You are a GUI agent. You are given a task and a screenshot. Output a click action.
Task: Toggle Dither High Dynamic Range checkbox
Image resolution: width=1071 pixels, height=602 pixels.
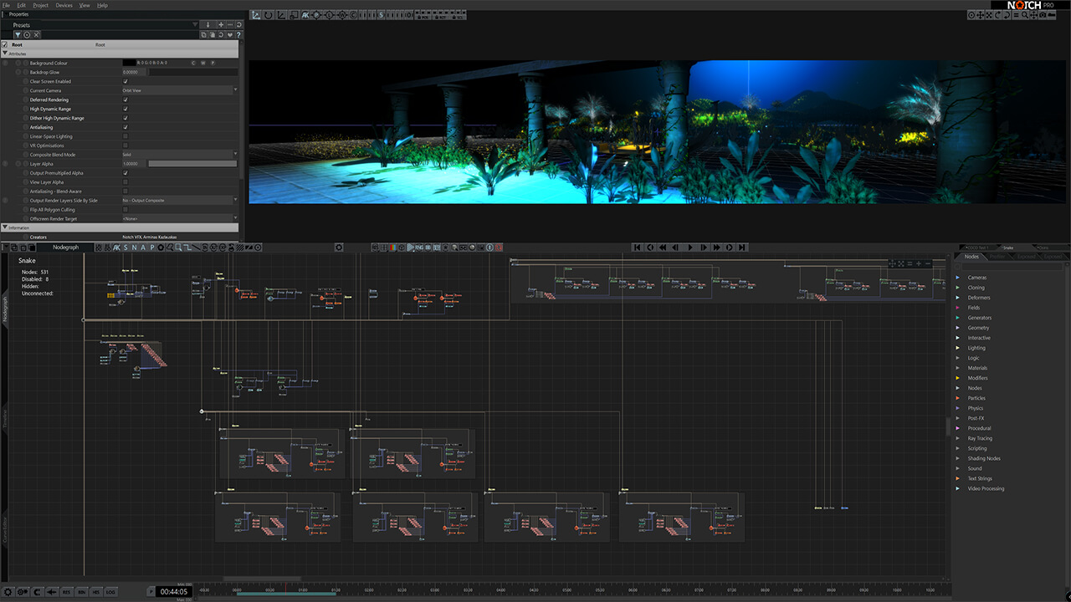pyautogui.click(x=126, y=118)
